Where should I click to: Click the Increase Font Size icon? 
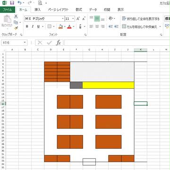tap(78, 19)
